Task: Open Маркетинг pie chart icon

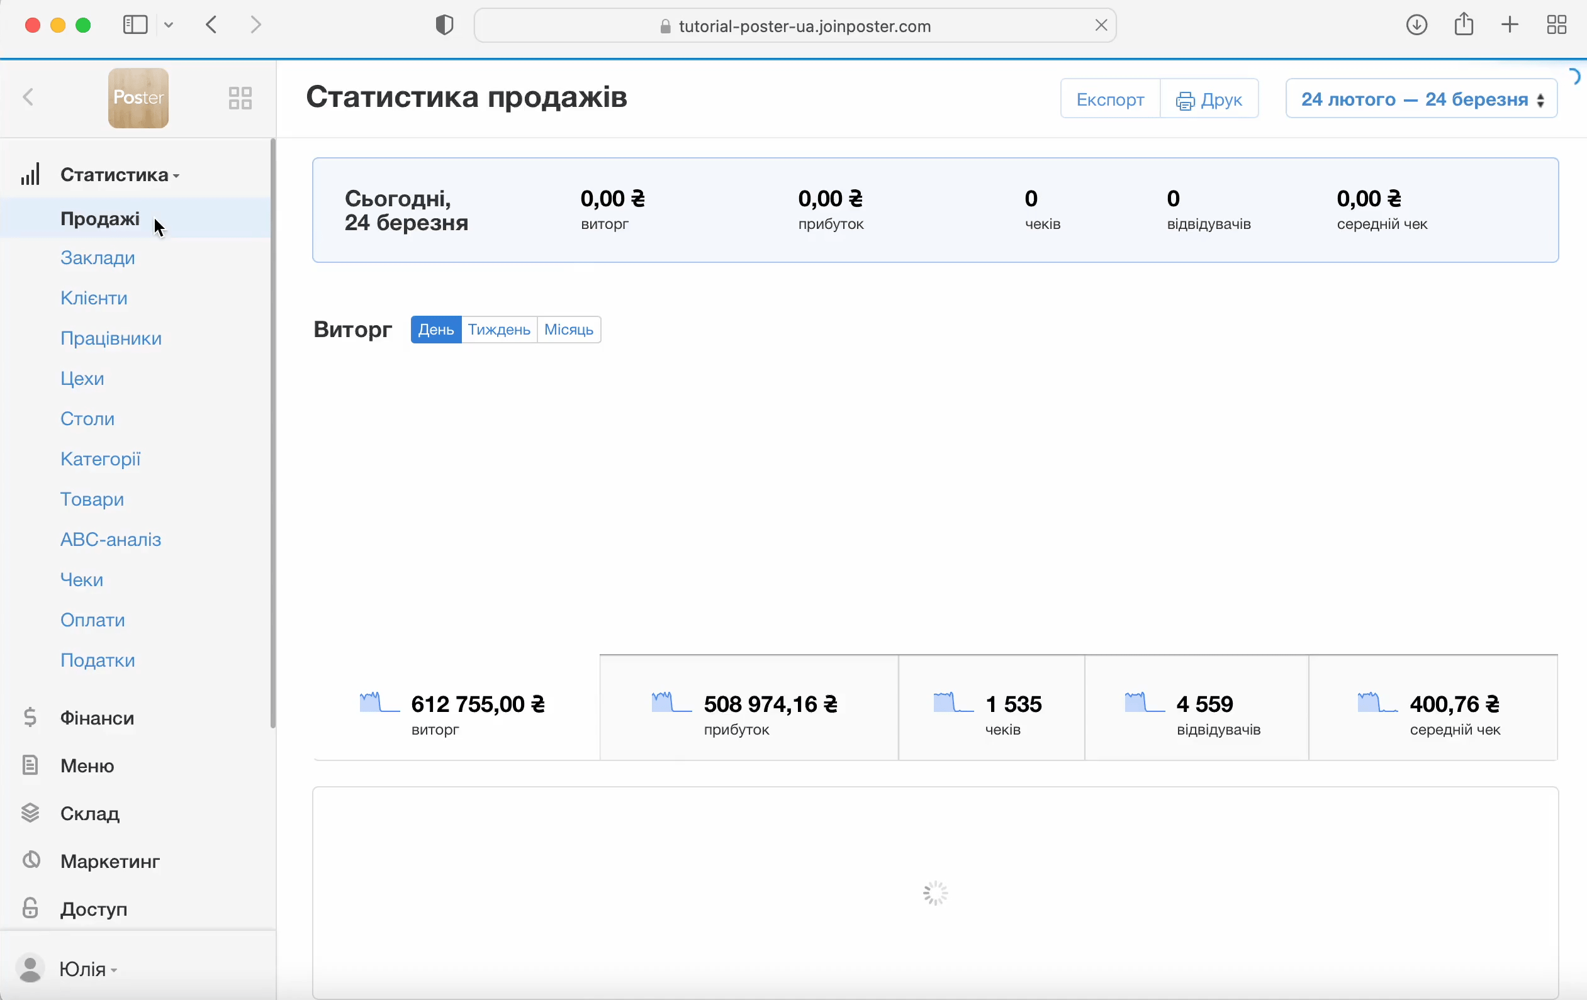Action: (30, 860)
